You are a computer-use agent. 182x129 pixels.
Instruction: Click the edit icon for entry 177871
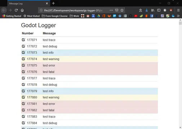click(x=23, y=40)
